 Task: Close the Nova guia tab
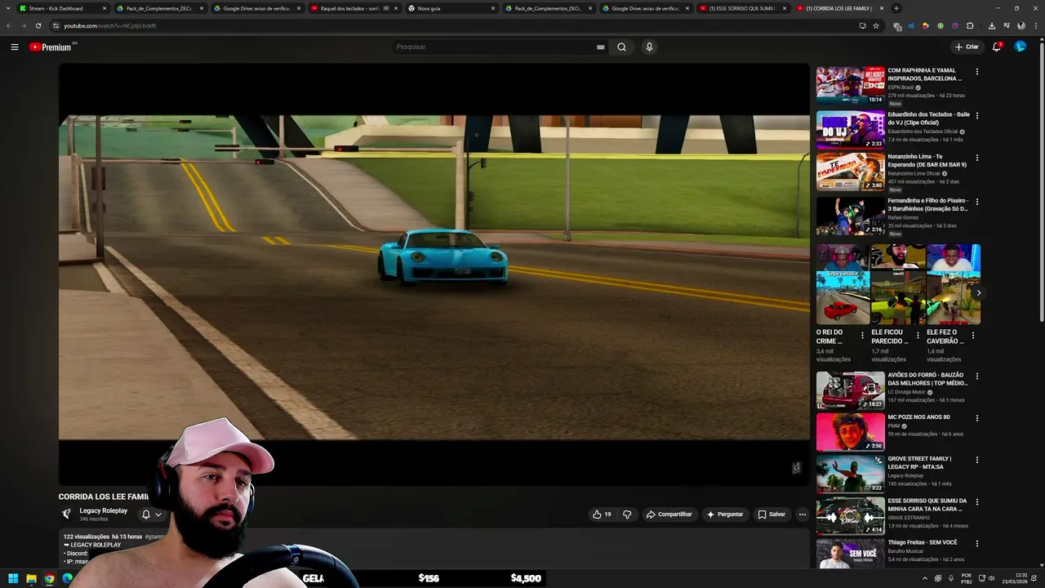click(493, 8)
